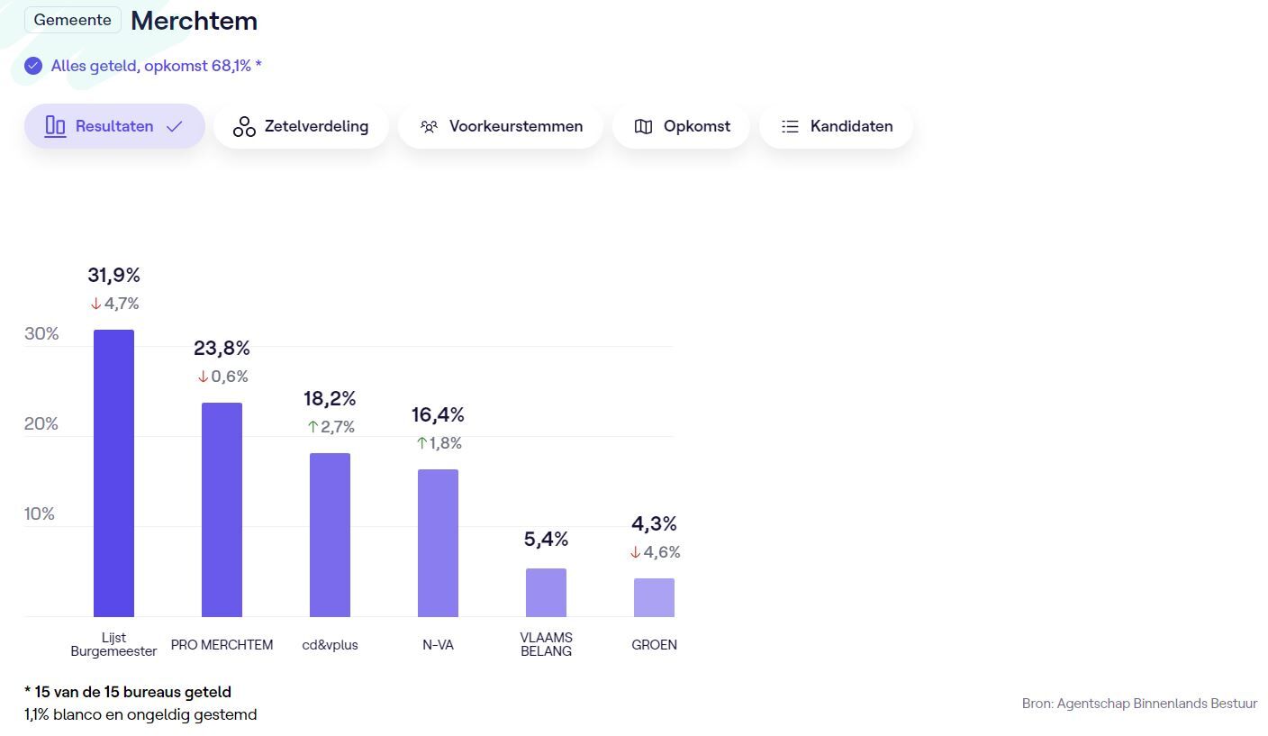Select the PRO MERCHTEM bar in chart
This screenshot has width=1268, height=736.
coord(222,509)
